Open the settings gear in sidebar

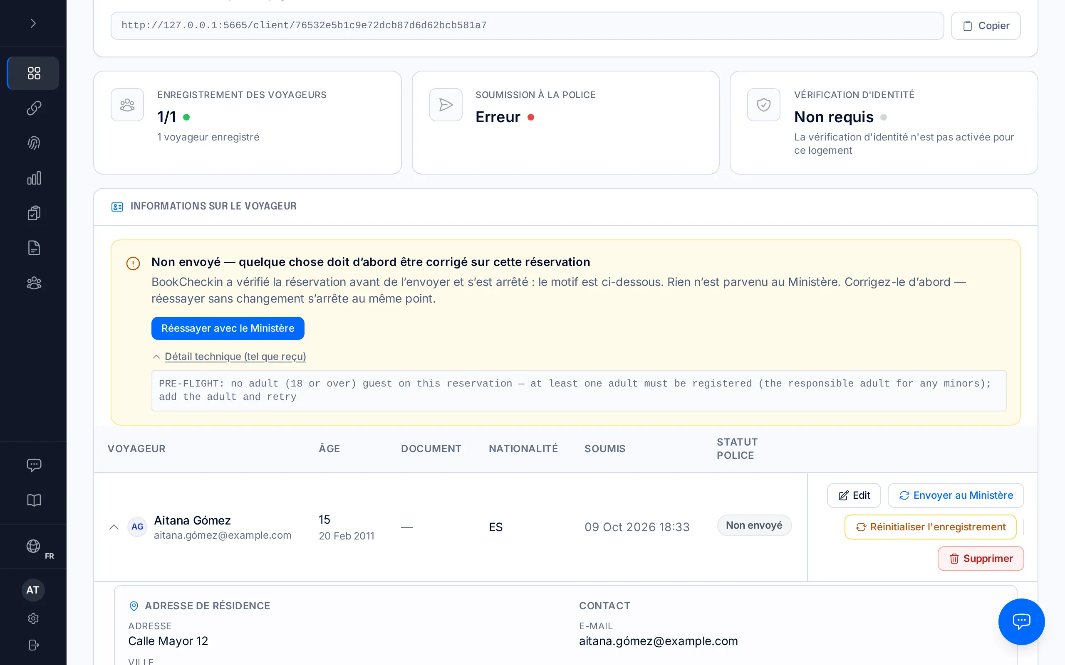(33, 618)
